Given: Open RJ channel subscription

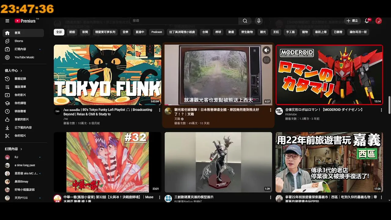Looking at the screenshot, I should tap(23, 157).
